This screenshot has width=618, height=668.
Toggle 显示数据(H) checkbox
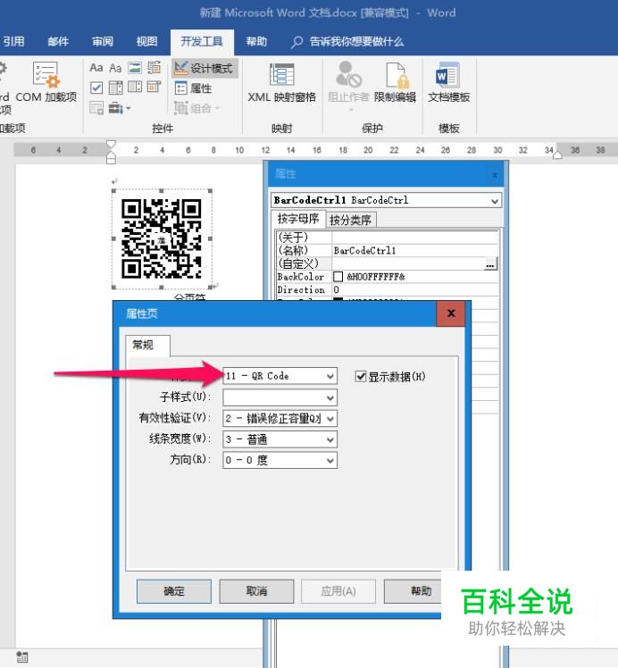pos(361,377)
